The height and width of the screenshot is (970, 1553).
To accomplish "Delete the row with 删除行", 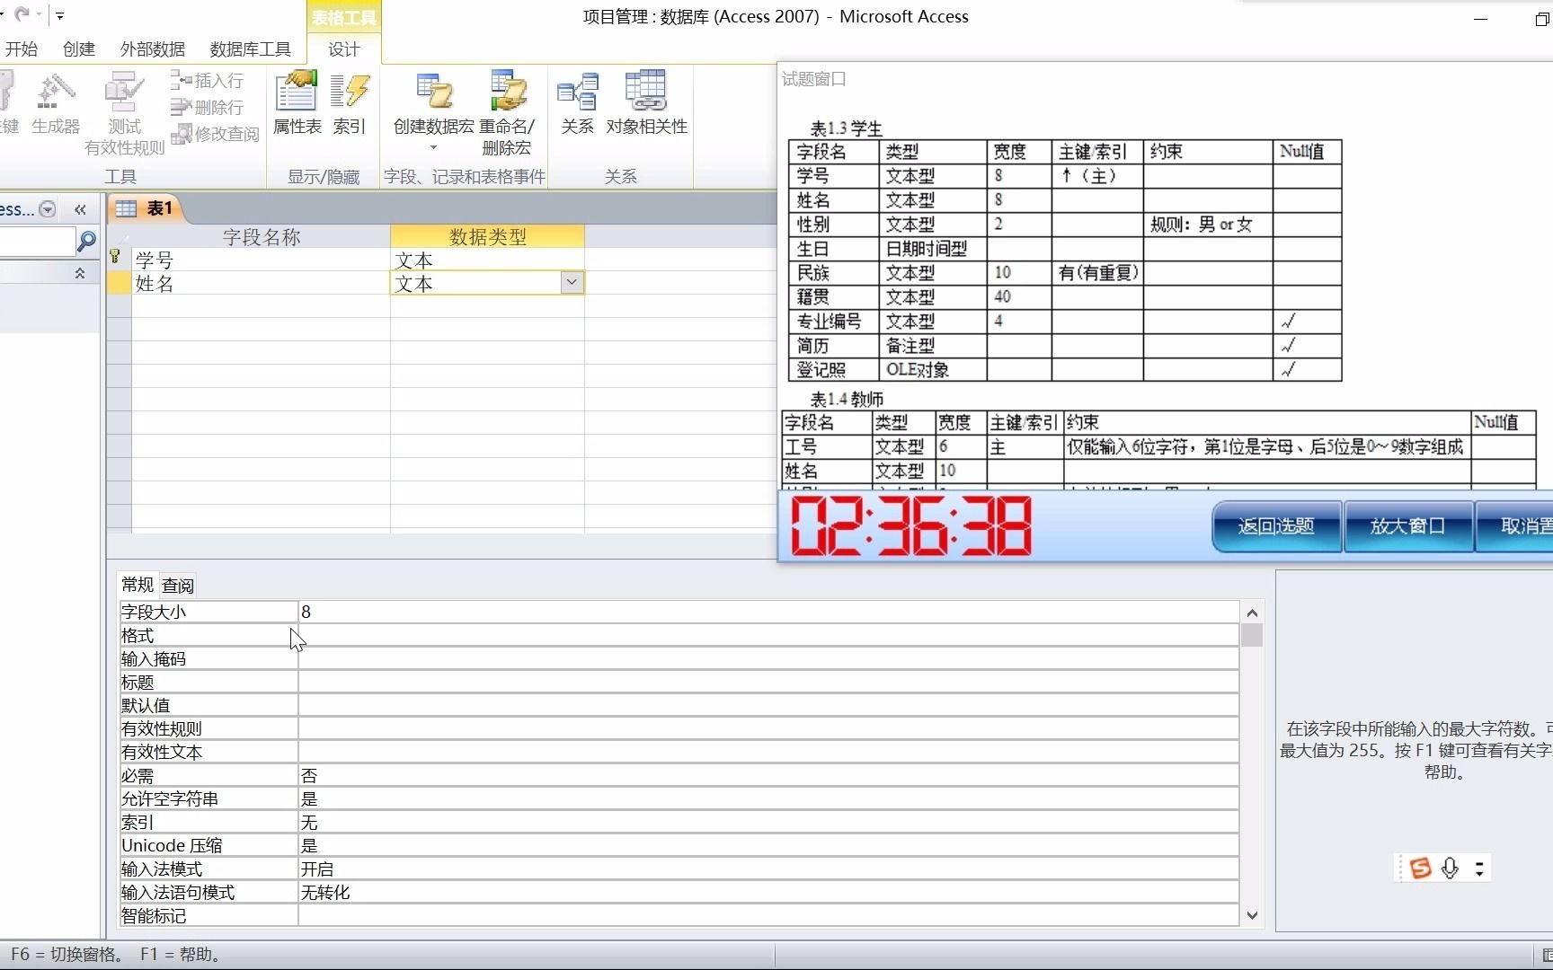I will click(x=207, y=108).
